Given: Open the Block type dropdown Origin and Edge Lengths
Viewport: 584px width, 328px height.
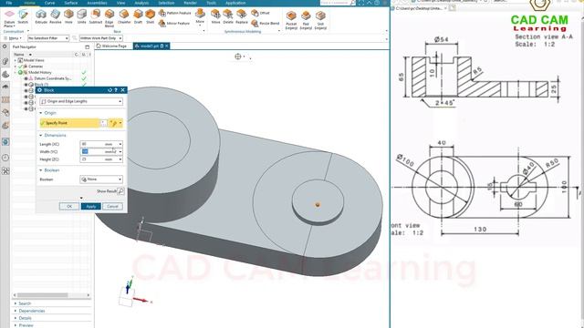Looking at the screenshot, I should click(x=81, y=101).
